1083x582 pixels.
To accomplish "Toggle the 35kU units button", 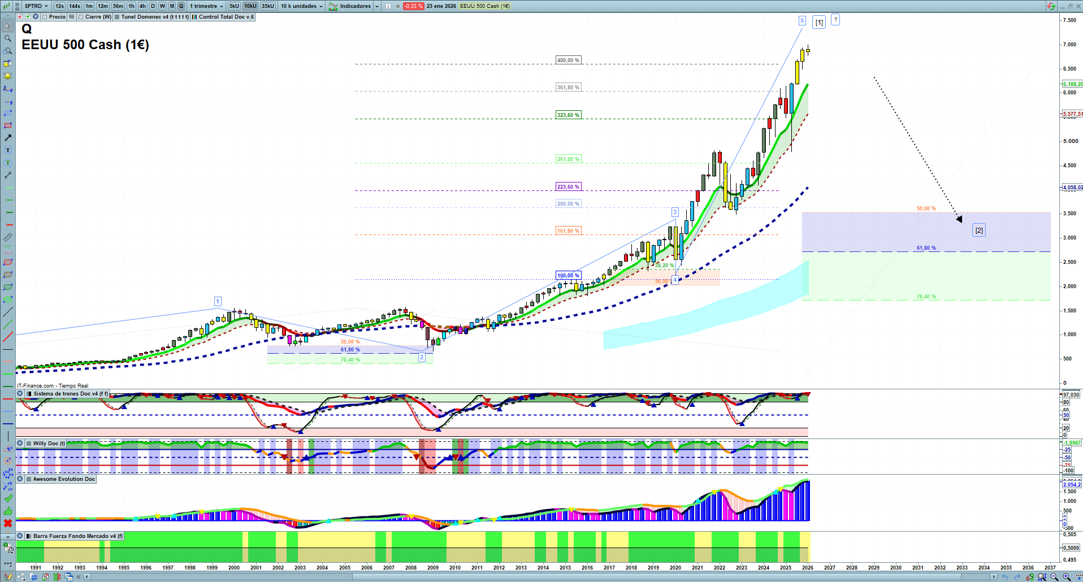I will [x=268, y=6].
